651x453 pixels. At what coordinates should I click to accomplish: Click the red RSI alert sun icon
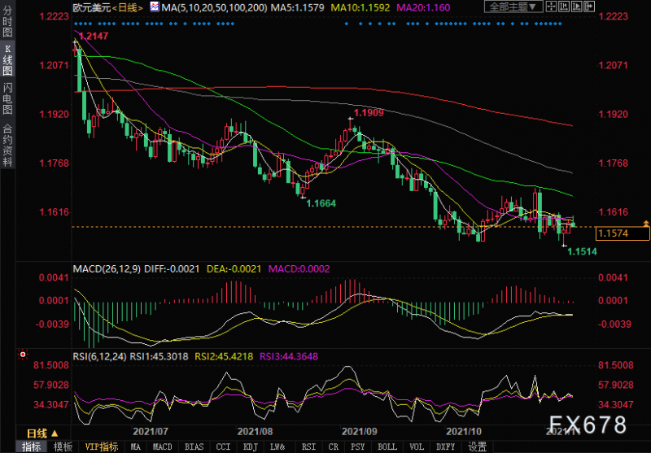click(23, 355)
